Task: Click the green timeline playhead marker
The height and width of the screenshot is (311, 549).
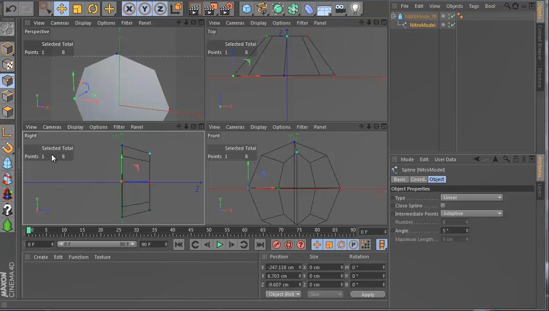Action: tap(29, 230)
